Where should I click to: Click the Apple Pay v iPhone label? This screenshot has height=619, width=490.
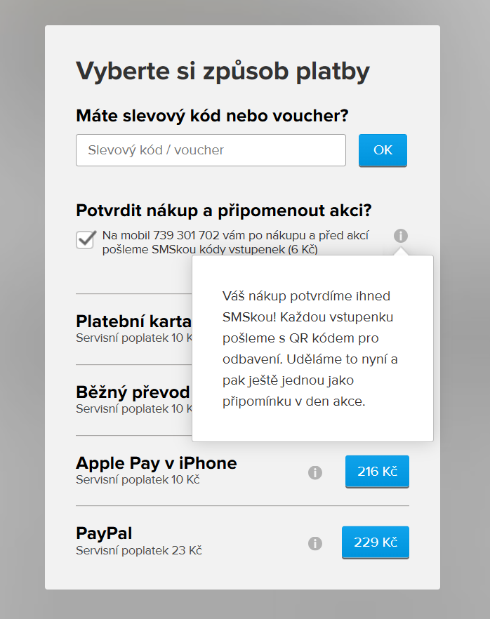(156, 463)
